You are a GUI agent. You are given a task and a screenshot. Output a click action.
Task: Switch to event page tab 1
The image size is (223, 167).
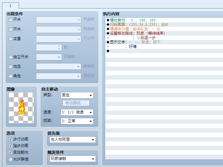point(11,6)
